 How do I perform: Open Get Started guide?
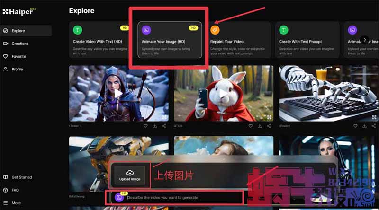tap(21, 177)
